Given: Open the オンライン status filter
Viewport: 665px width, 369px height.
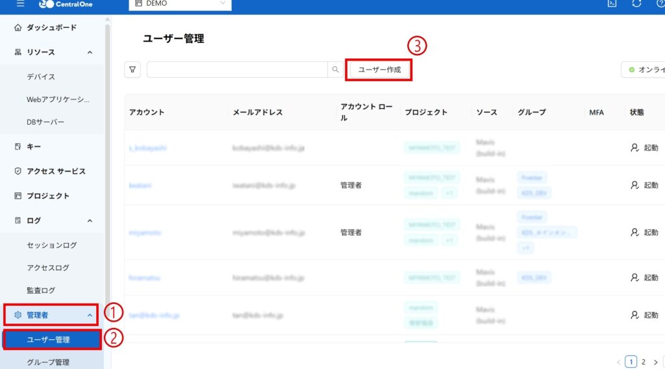Looking at the screenshot, I should click(x=643, y=70).
